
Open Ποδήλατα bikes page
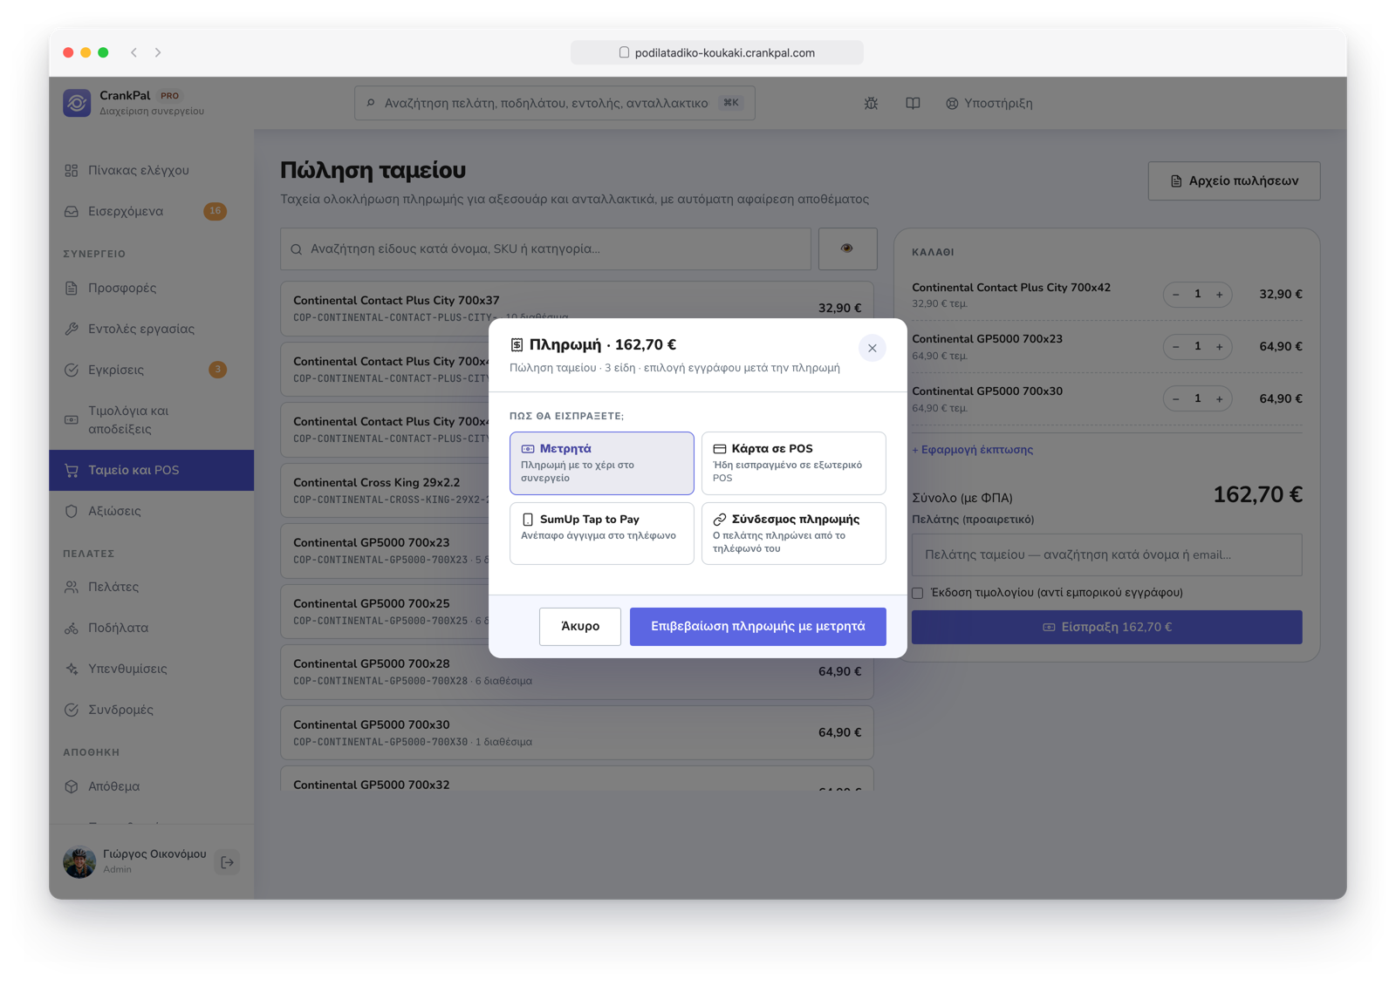[x=151, y=628]
